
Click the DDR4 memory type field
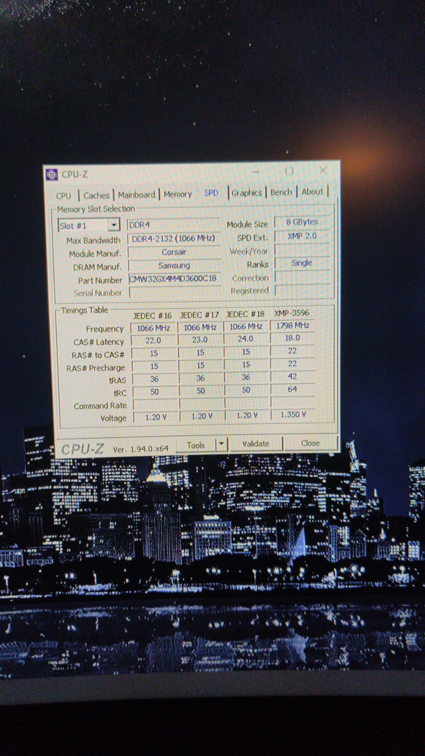pos(173,225)
